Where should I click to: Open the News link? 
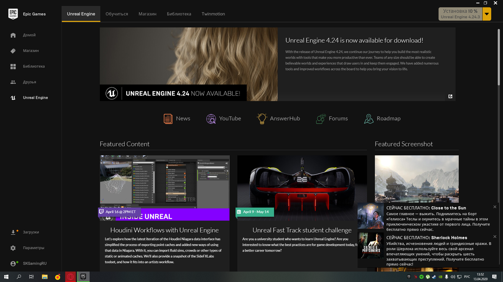click(x=183, y=119)
